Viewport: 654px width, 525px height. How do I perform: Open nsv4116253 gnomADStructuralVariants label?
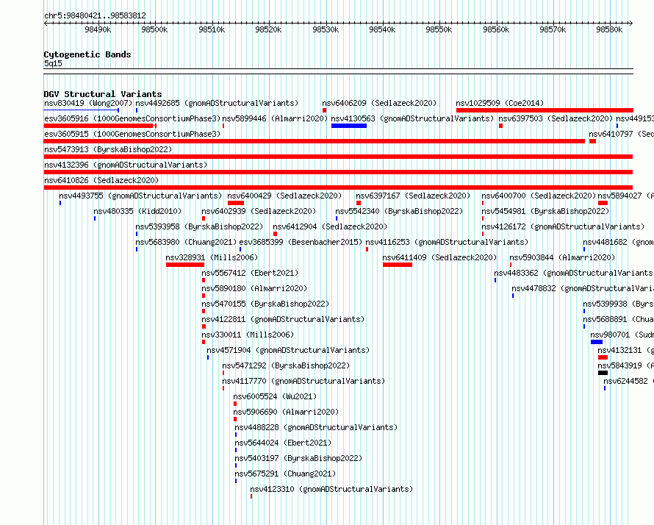pyautogui.click(x=447, y=242)
